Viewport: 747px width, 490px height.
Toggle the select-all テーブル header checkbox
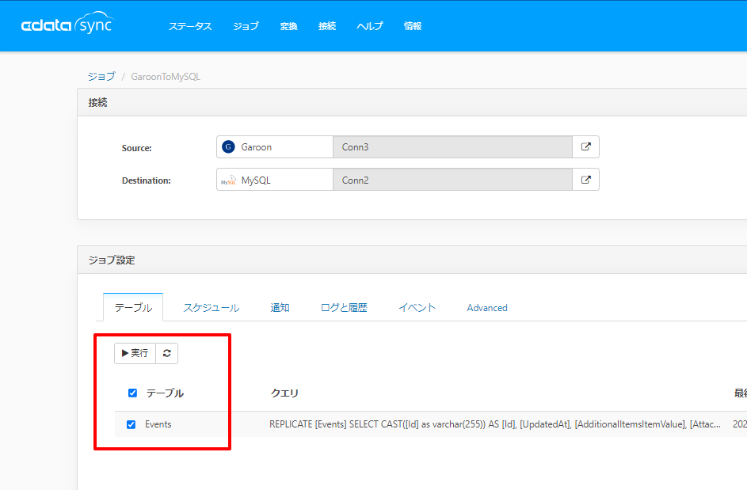click(133, 393)
